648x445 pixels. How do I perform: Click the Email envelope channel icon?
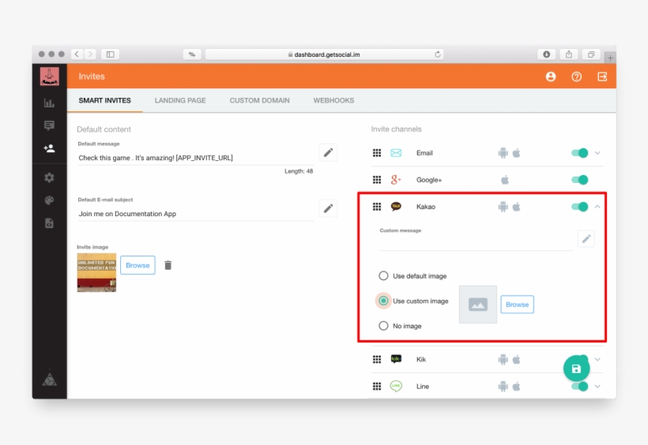click(x=396, y=153)
